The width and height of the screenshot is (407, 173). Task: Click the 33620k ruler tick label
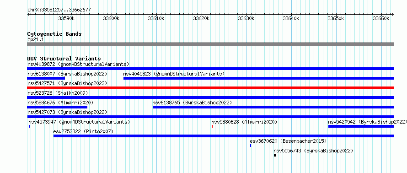(201, 18)
